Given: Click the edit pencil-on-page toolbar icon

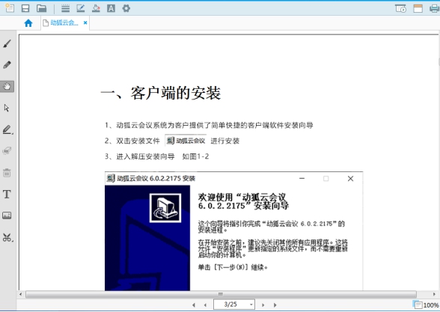Looking at the screenshot, I should 81,8.
